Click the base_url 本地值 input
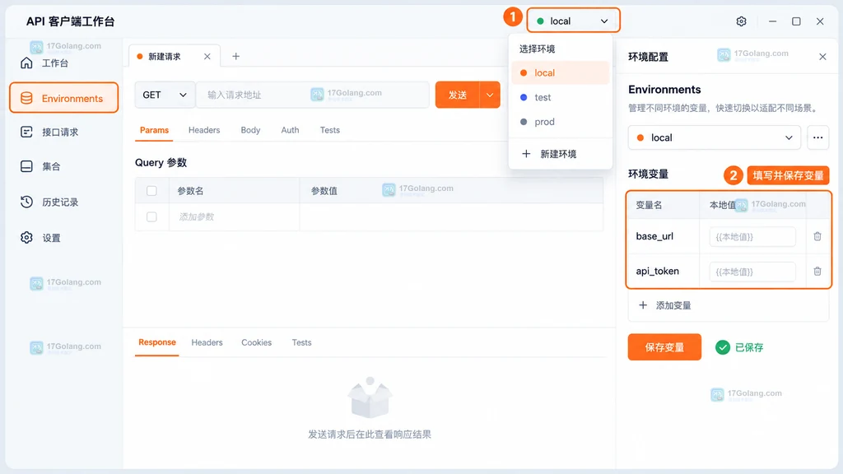Viewport: 843px width, 474px height. 752,236
